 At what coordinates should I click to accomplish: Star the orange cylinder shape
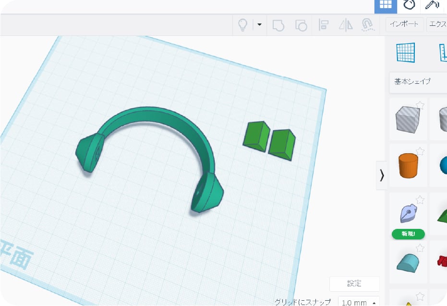[x=420, y=151]
